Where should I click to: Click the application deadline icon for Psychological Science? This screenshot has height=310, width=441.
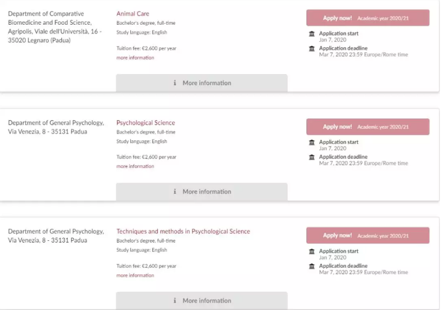(x=312, y=157)
